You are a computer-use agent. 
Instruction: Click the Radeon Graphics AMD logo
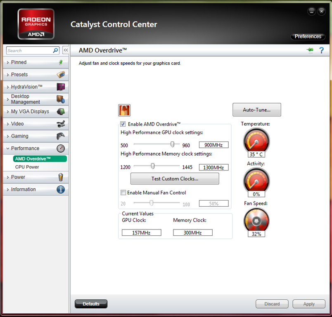coord(36,24)
